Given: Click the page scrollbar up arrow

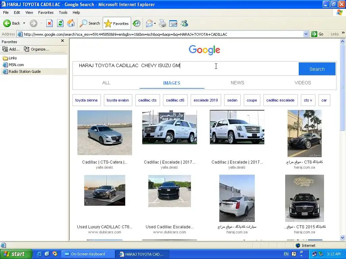Looking at the screenshot, I should [343, 41].
